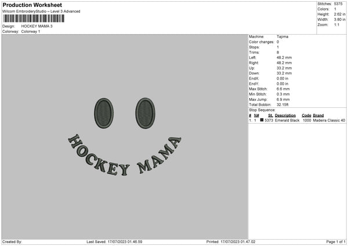This screenshot has width=348, height=246.
Task: Click the stitch count '5373' in stop sequence
Action: click(269, 120)
